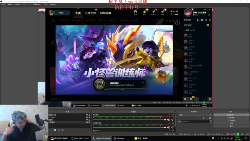The height and width of the screenshot is (141, 250).
Task: Remove selected source with the minus icon
Action: (52, 130)
